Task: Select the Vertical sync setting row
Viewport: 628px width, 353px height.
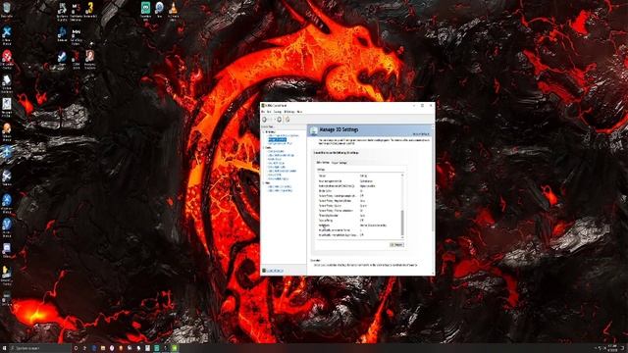Action: [359, 226]
